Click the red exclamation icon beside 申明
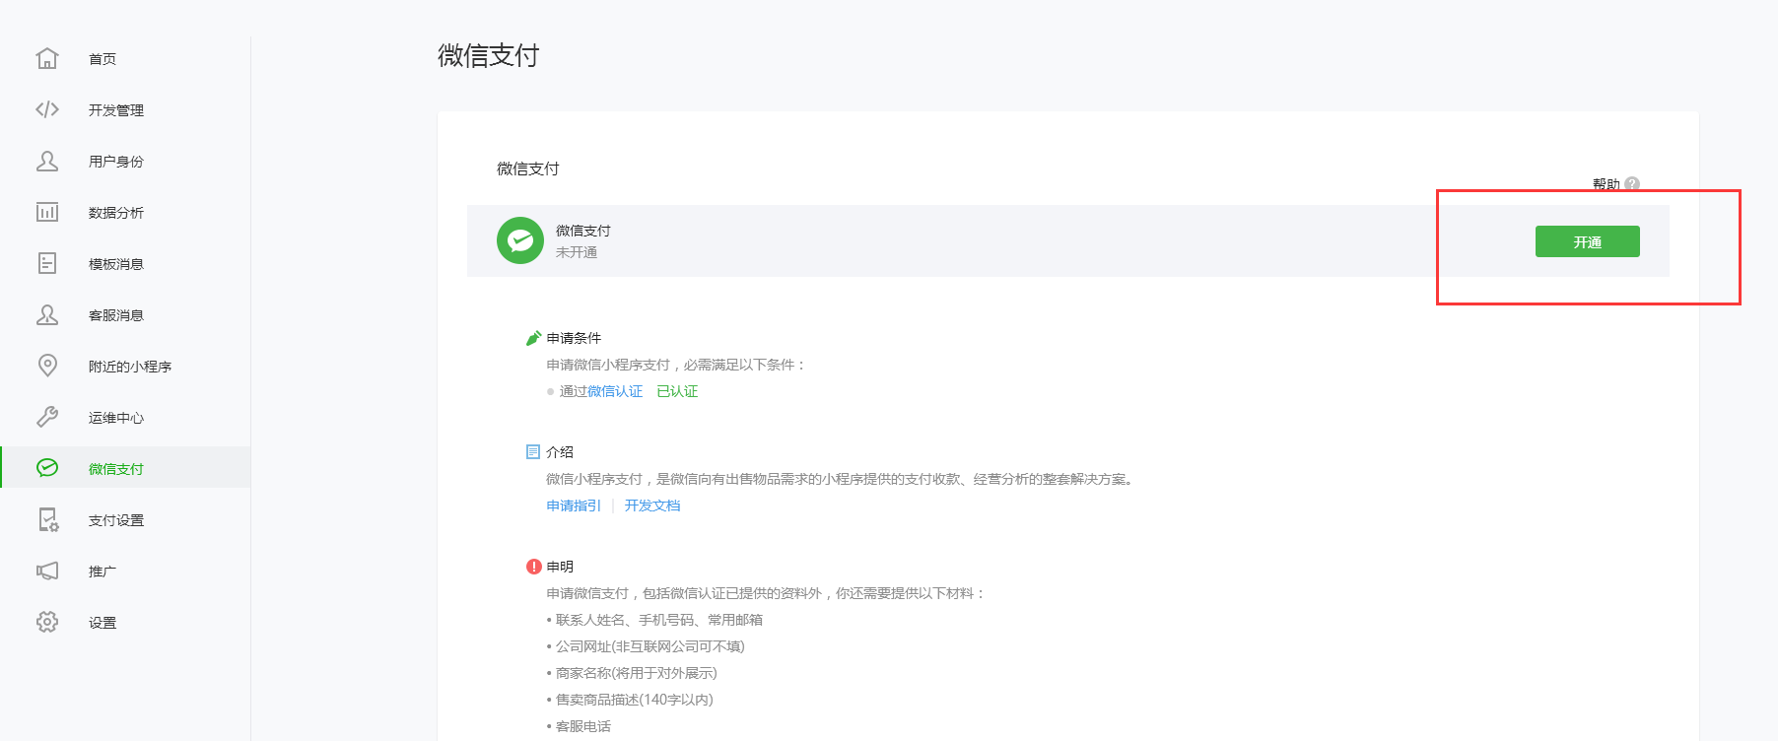 click(533, 567)
